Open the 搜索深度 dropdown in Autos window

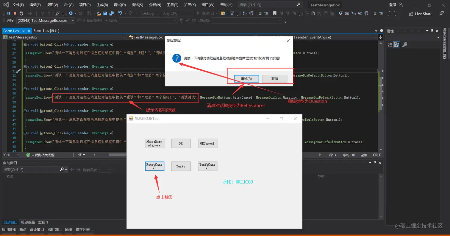click(x=105, y=170)
